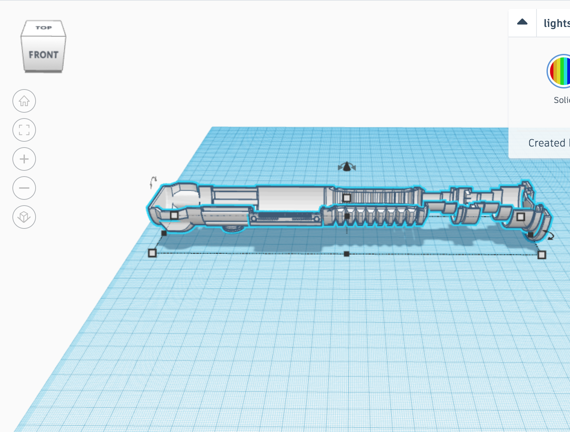
Task: Click the Home view button
Action: [24, 101]
